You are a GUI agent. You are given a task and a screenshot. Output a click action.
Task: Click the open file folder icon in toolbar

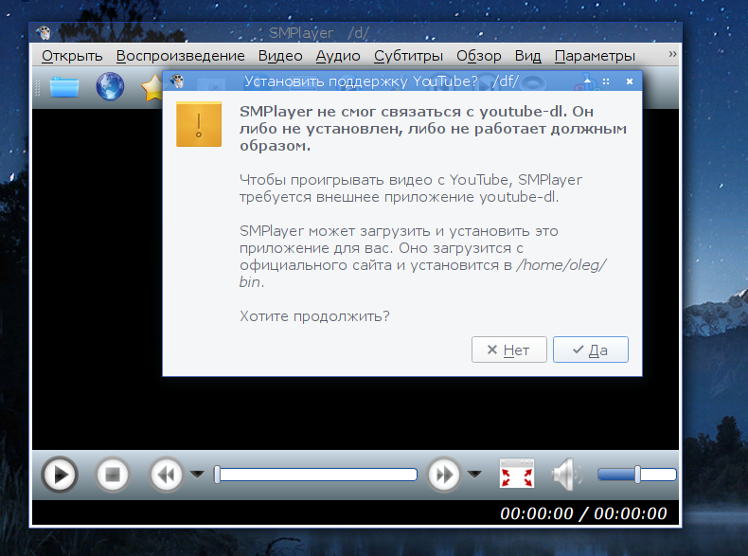point(64,87)
